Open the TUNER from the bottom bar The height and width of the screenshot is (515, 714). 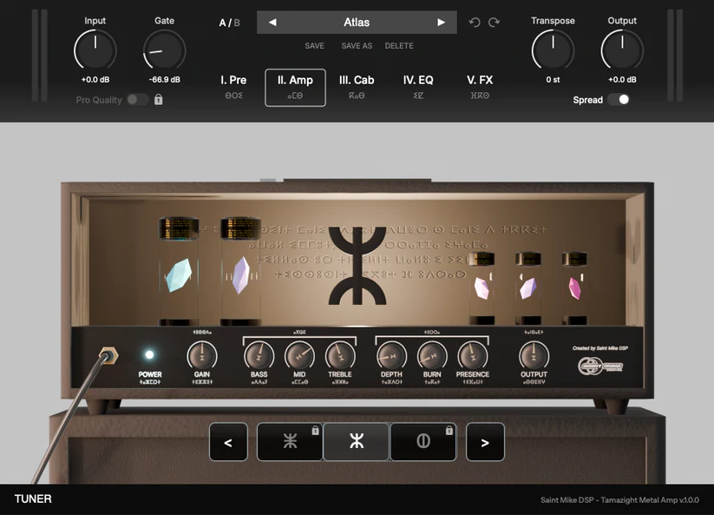click(x=32, y=498)
